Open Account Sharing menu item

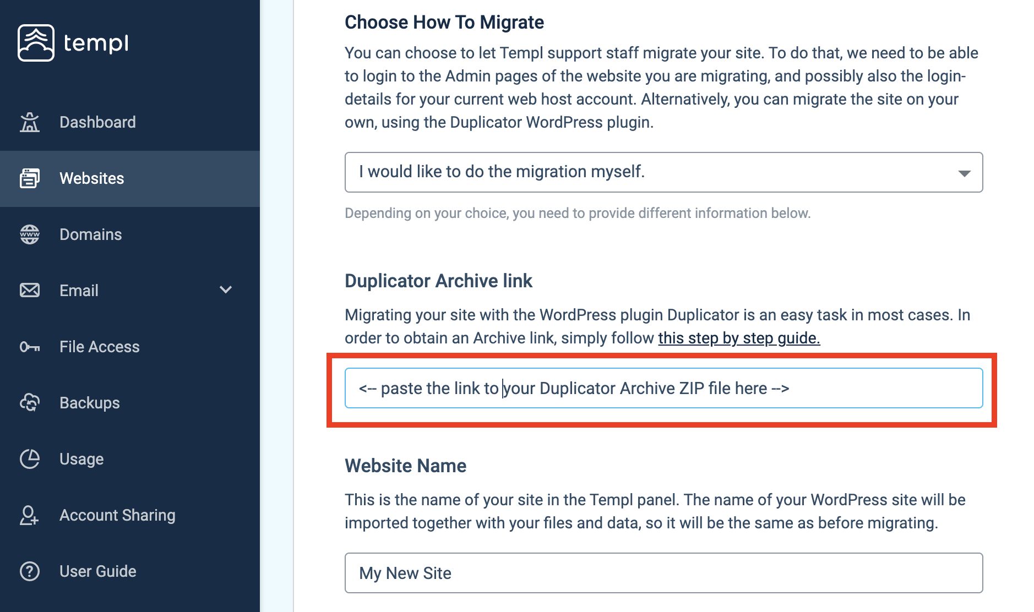point(130,515)
